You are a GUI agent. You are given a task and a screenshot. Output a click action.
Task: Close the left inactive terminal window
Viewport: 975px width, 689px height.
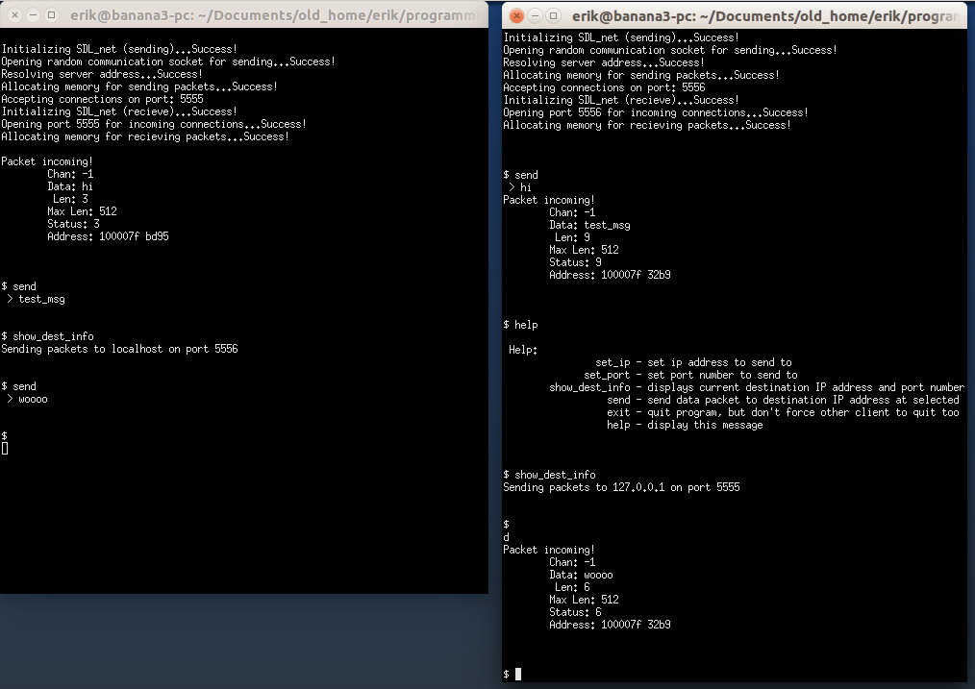14,15
